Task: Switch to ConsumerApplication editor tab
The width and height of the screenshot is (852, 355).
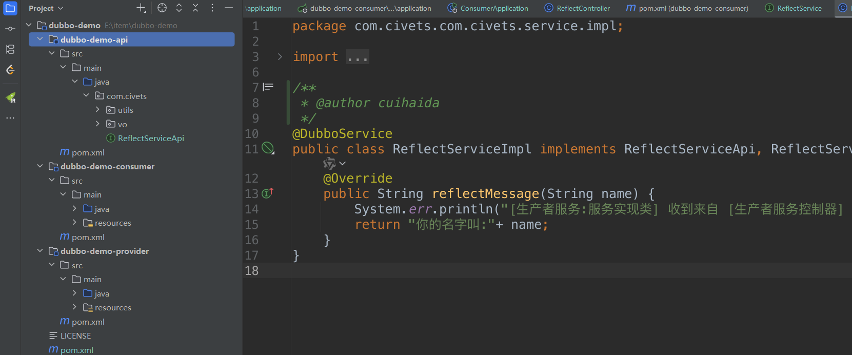Action: 488,8
